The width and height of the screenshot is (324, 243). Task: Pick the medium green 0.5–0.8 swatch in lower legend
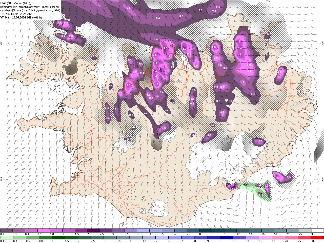33,237
